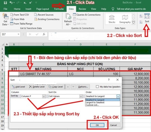Select column D header
The height and width of the screenshot is (132, 151).
[x=81, y=45]
